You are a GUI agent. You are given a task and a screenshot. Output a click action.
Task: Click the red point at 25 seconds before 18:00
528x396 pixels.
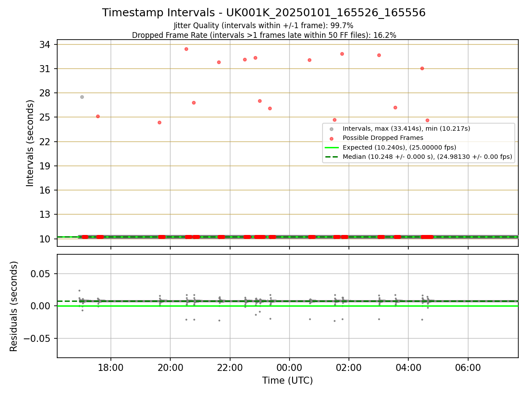click(x=98, y=116)
